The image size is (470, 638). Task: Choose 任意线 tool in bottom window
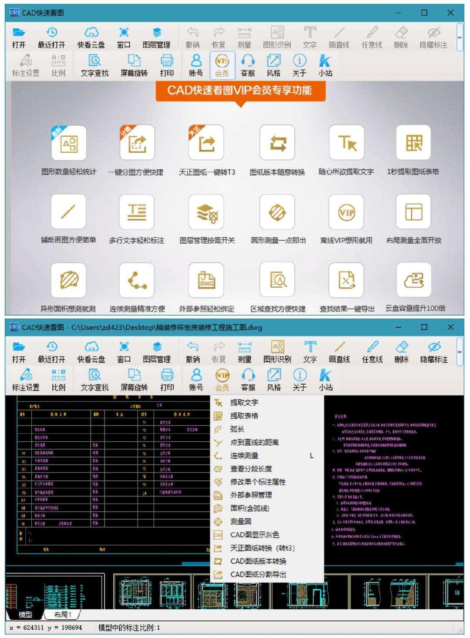click(372, 352)
